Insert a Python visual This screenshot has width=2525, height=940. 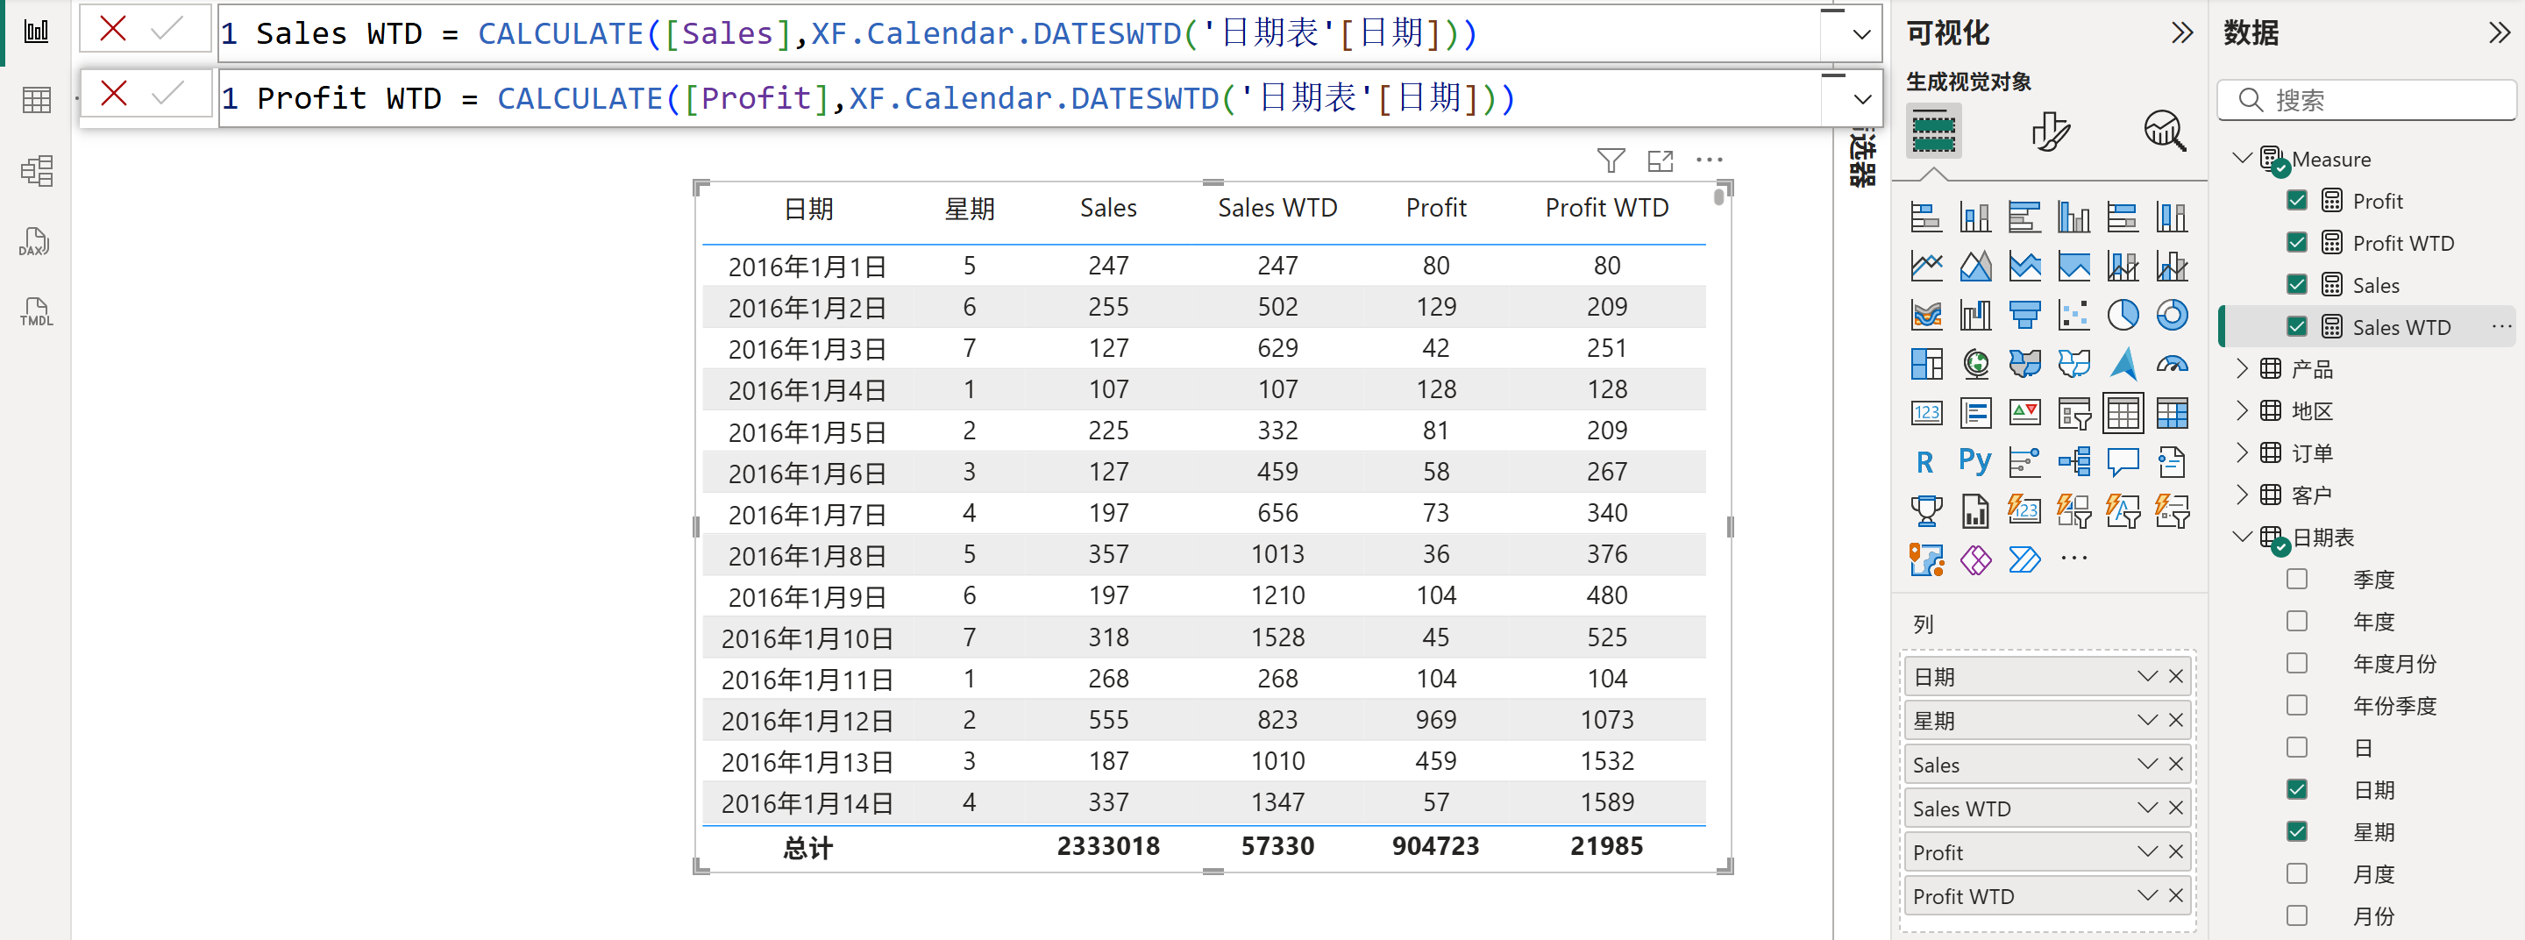point(1974,460)
